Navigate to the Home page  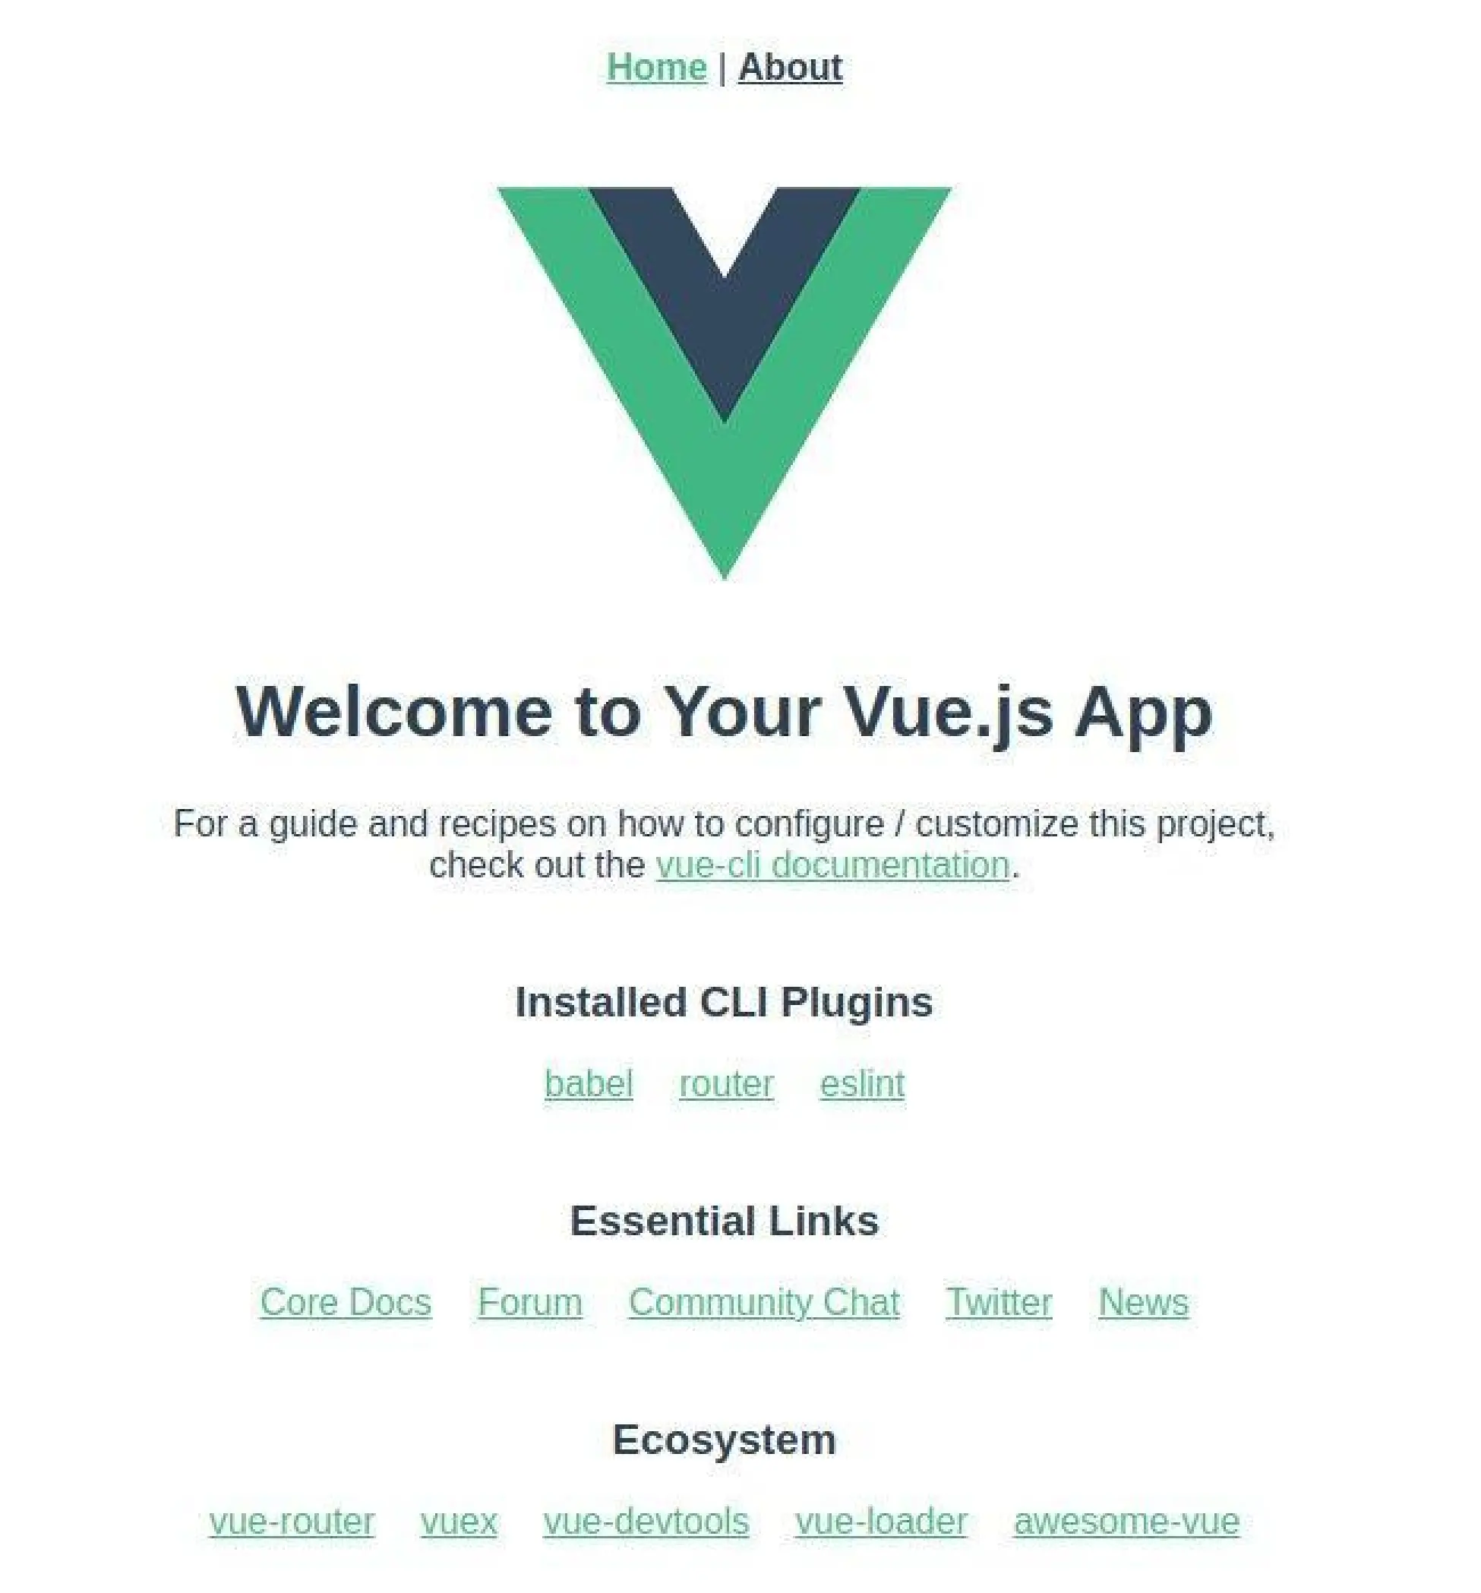pyautogui.click(x=655, y=65)
